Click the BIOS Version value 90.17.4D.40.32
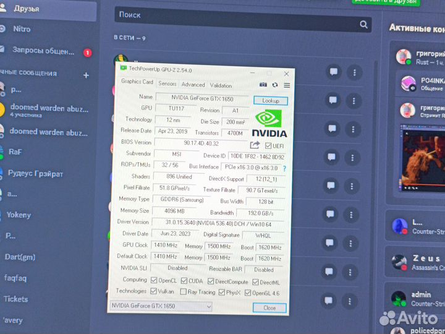445x334 pixels. point(201,143)
